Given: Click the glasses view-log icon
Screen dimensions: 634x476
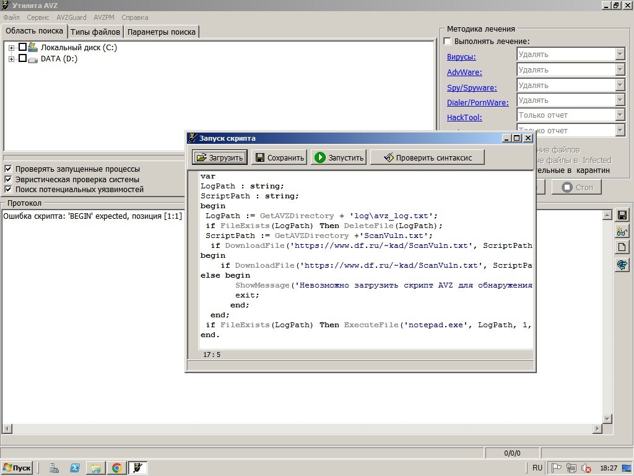Looking at the screenshot, I should click(x=622, y=232).
